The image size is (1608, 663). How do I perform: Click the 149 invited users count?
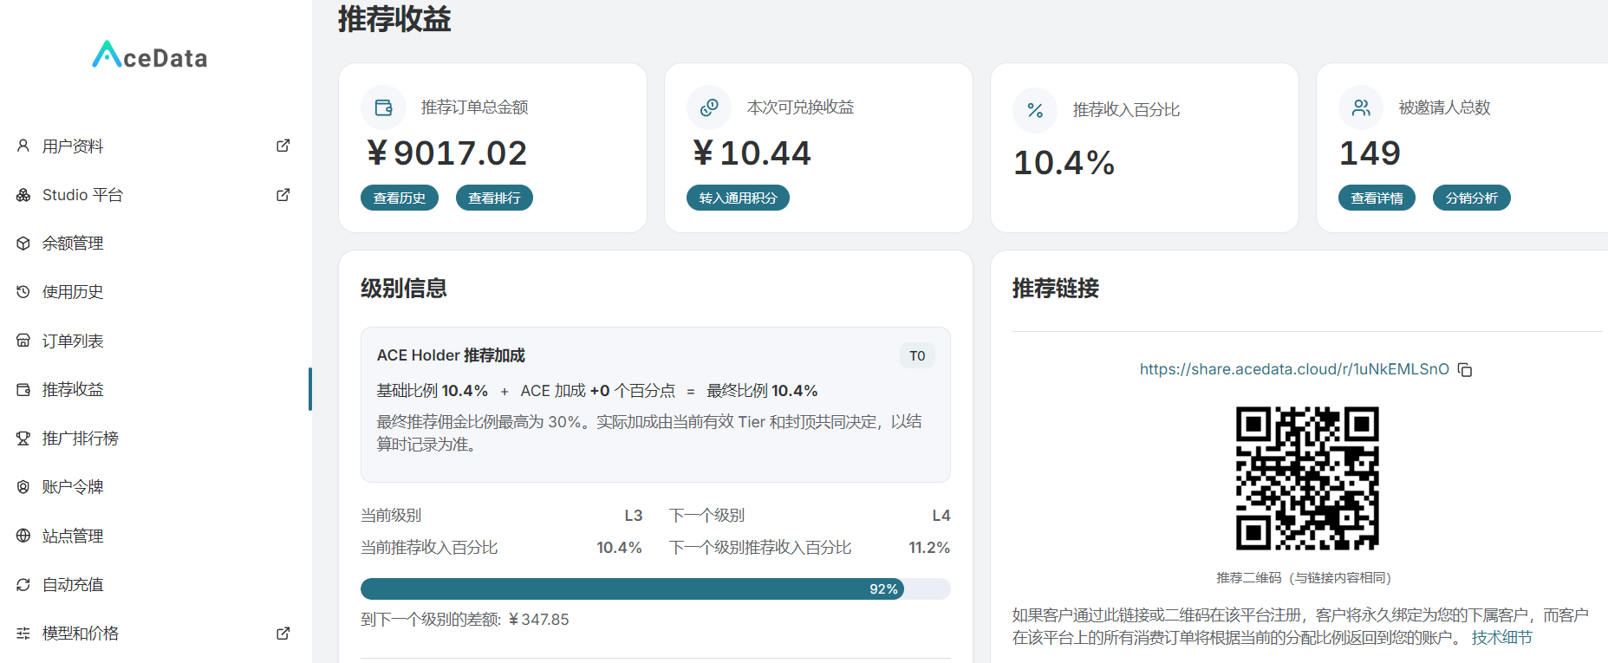pos(1370,153)
